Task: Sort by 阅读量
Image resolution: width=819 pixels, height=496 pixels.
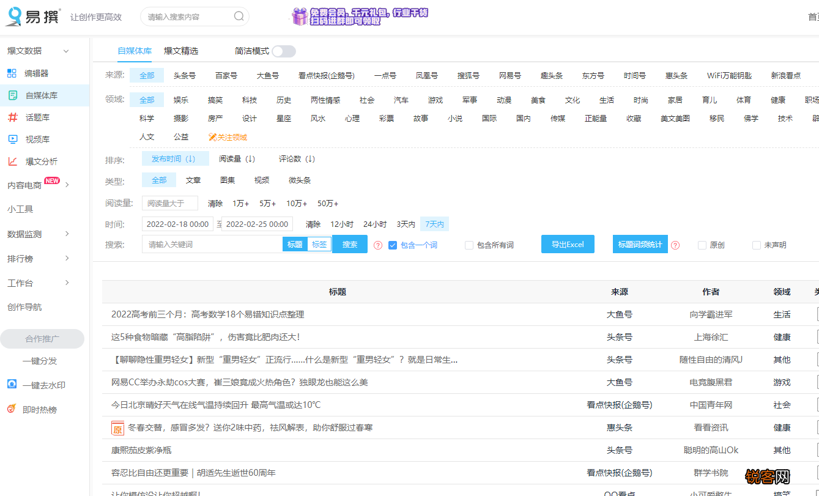Action: (x=237, y=159)
